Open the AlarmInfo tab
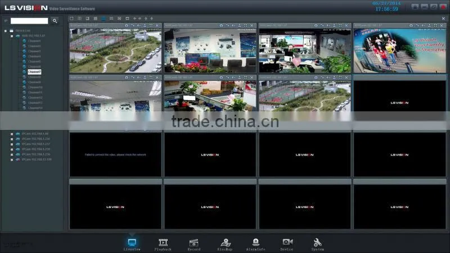The height and width of the screenshot is (253, 450). [x=256, y=245]
